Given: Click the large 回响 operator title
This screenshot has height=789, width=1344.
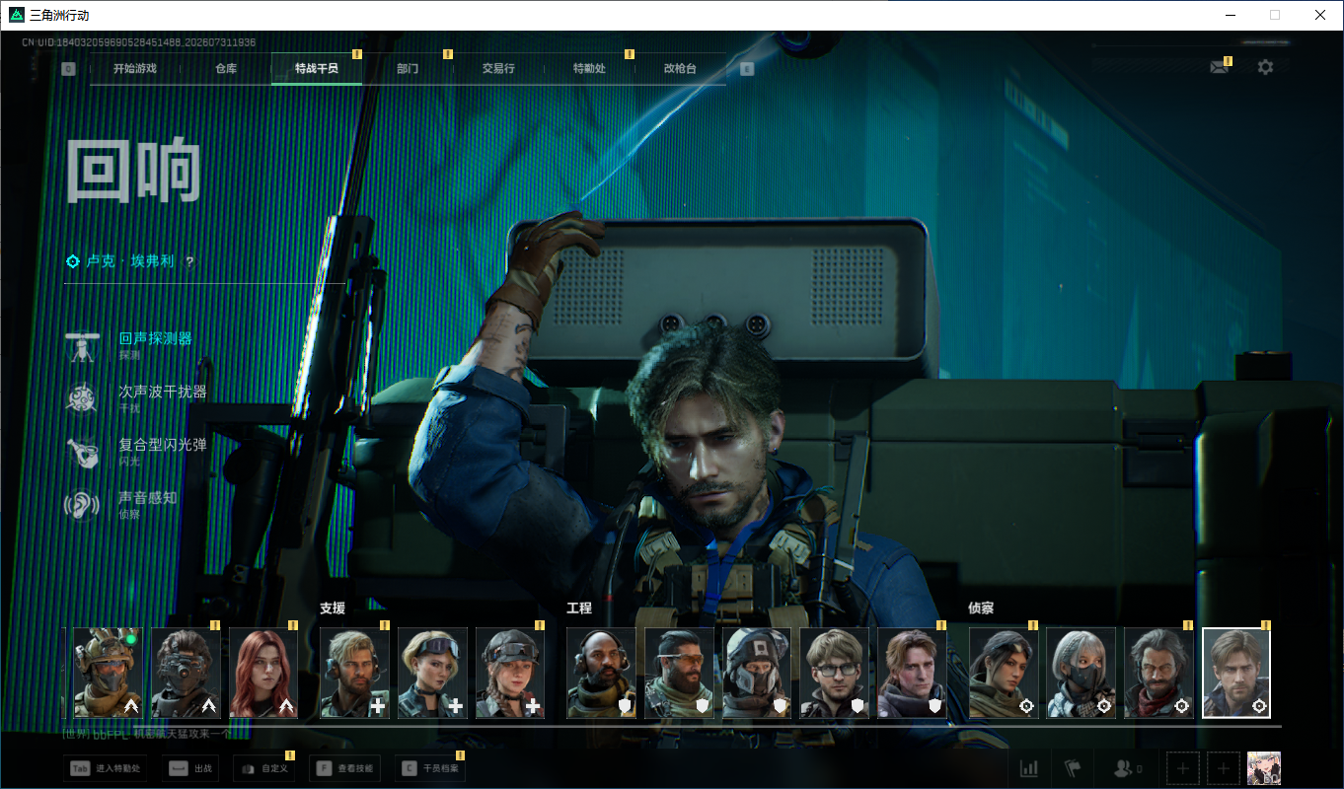Looking at the screenshot, I should click(x=133, y=171).
